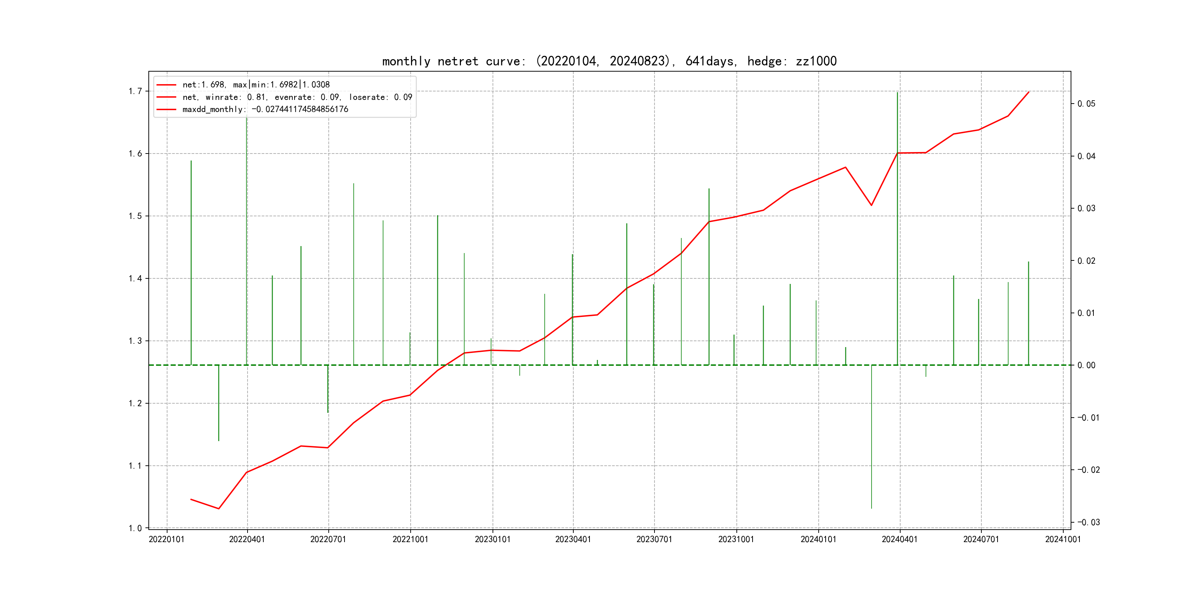The image size is (1190, 595).
Task: Click red line swatch beside net:1.698 legend
Action: (x=166, y=85)
